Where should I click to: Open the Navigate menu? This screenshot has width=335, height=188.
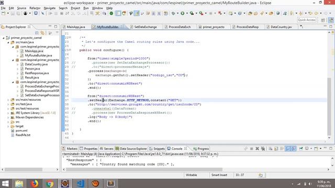pos(49,8)
